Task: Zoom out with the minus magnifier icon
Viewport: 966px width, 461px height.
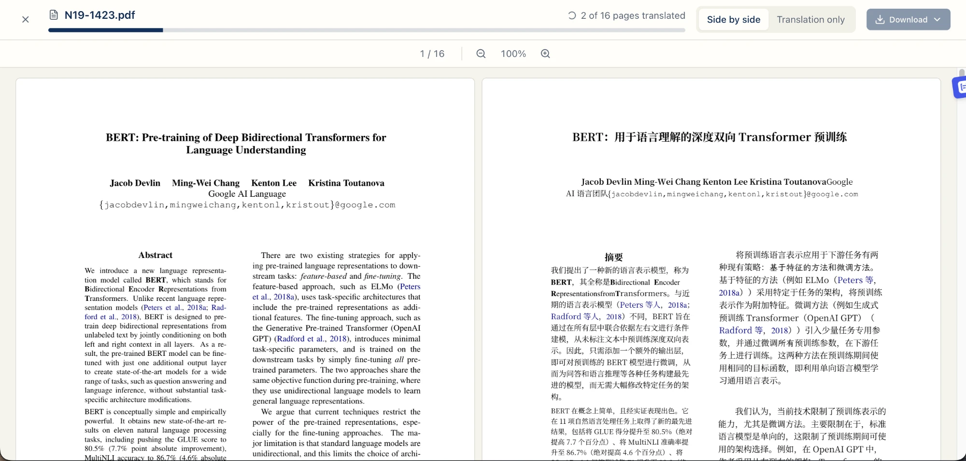Action: tap(481, 54)
